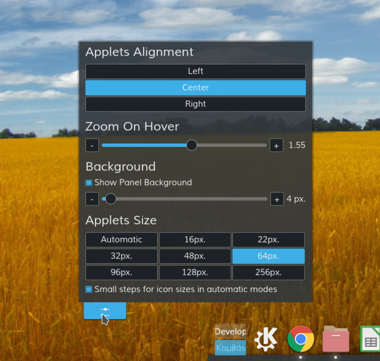Toggle Show Panel Background checkbox
The width and height of the screenshot is (380, 361).
(88, 183)
